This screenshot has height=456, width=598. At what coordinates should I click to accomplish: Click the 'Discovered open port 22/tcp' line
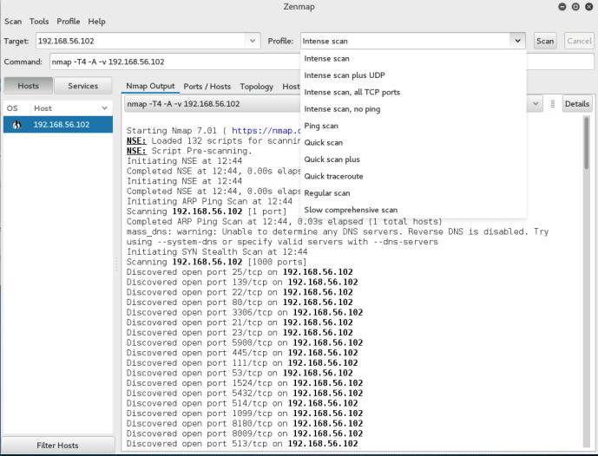point(240,292)
